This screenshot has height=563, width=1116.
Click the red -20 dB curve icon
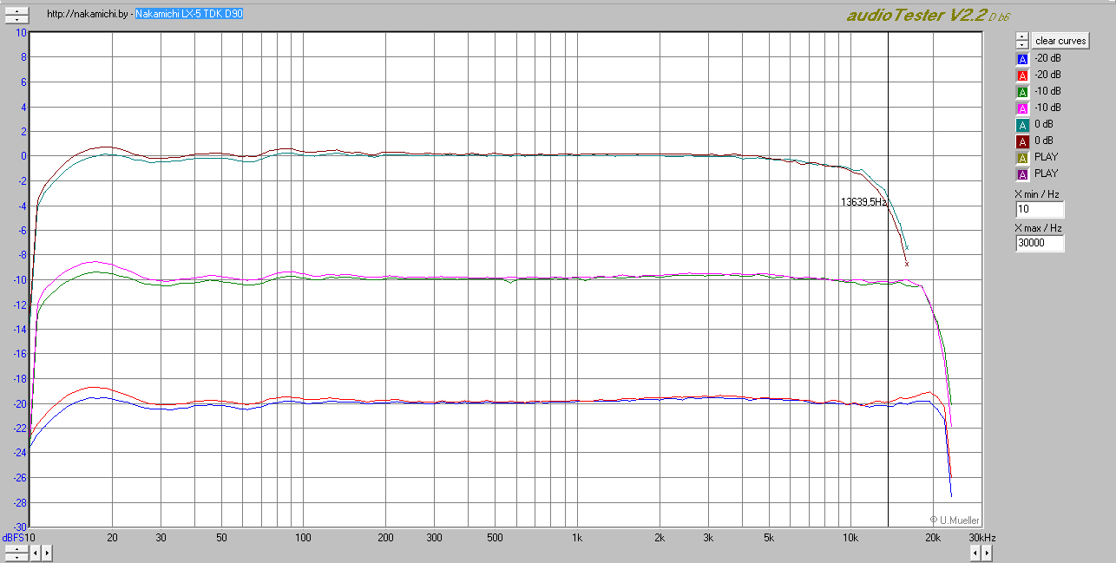(1021, 75)
